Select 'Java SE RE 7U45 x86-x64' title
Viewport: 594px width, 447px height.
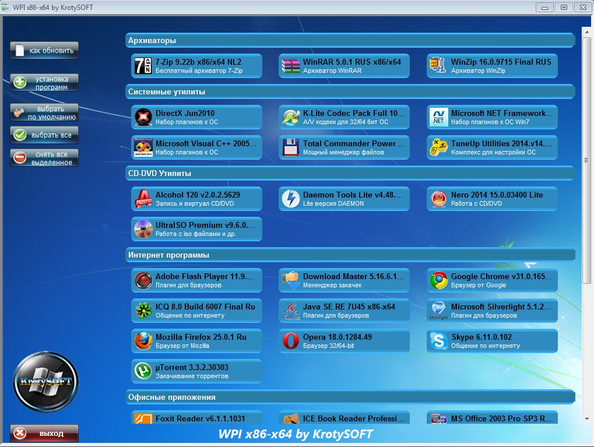(x=349, y=307)
